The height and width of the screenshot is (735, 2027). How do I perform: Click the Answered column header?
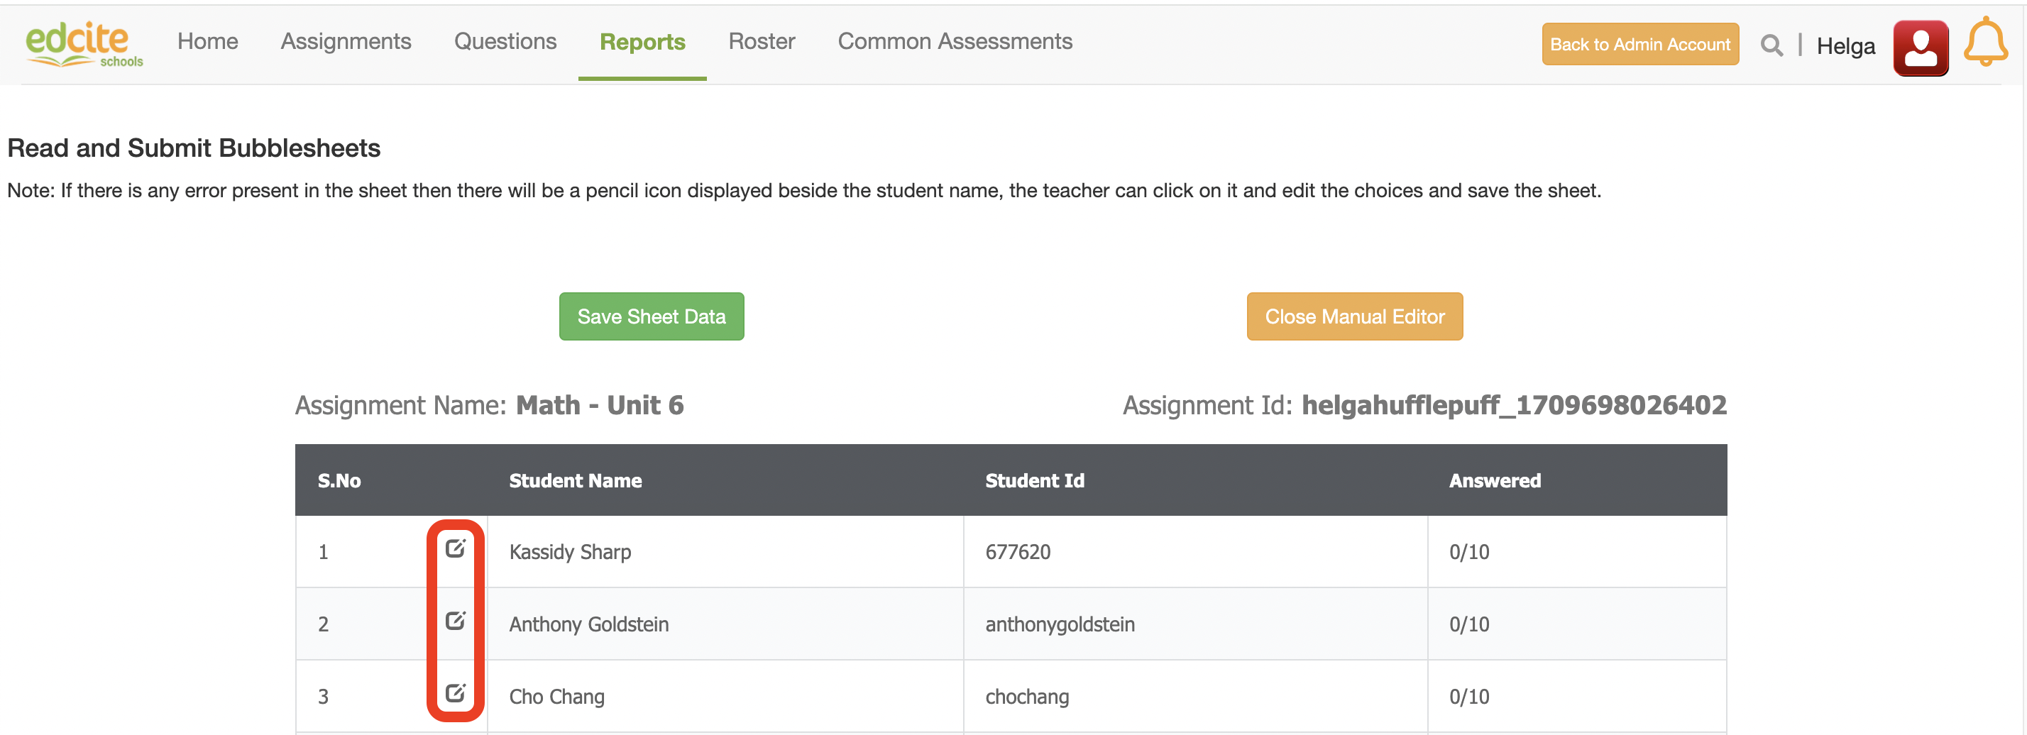pyautogui.click(x=1494, y=480)
